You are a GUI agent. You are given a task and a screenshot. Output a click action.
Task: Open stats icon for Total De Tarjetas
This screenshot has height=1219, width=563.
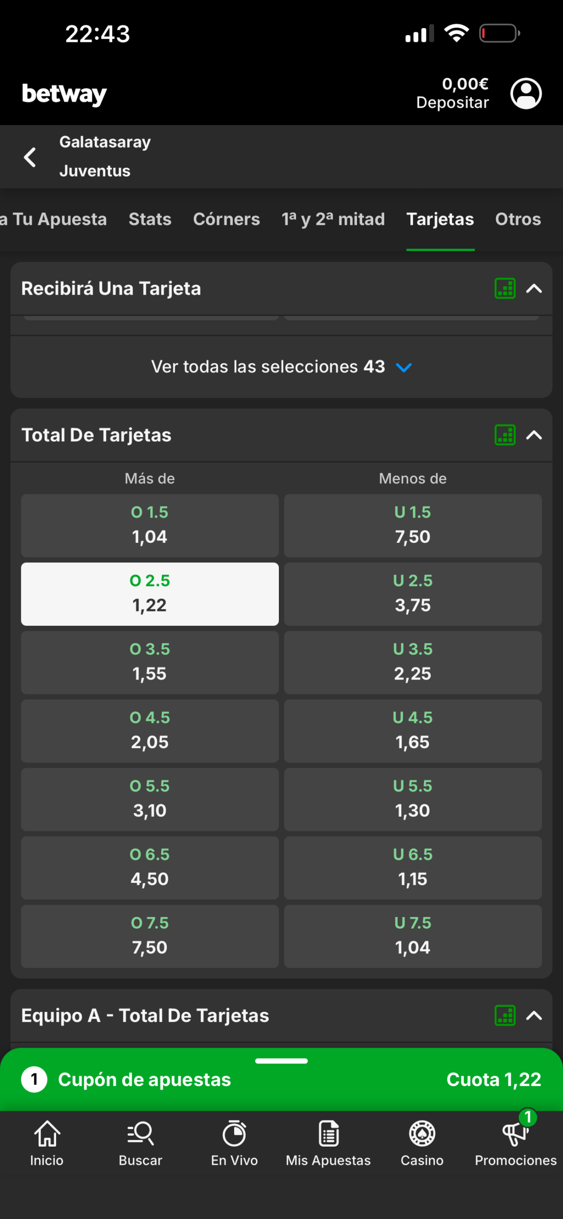(x=505, y=435)
